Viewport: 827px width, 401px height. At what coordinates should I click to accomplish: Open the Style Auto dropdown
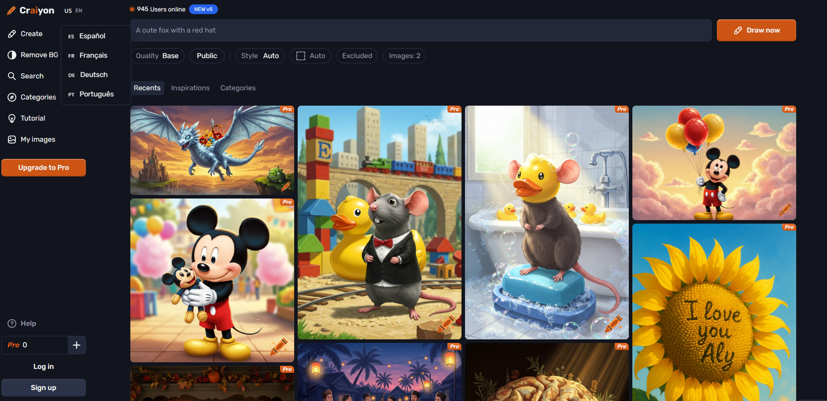[260, 56]
